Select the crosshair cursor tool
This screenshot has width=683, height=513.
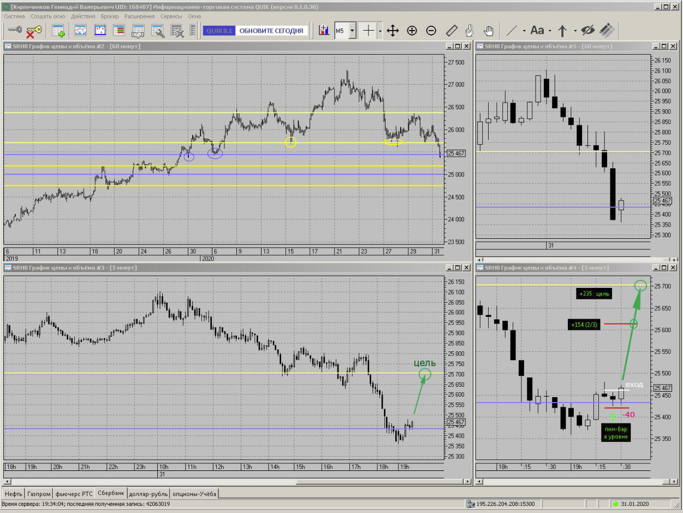pyautogui.click(x=369, y=31)
